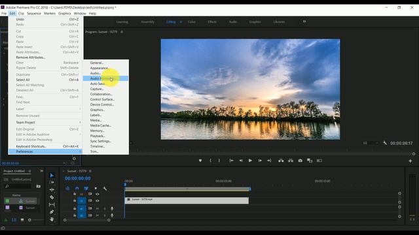Viewport: 419px width, 235px height.
Task: Click the project search bin icon
Action: click(x=39, y=186)
